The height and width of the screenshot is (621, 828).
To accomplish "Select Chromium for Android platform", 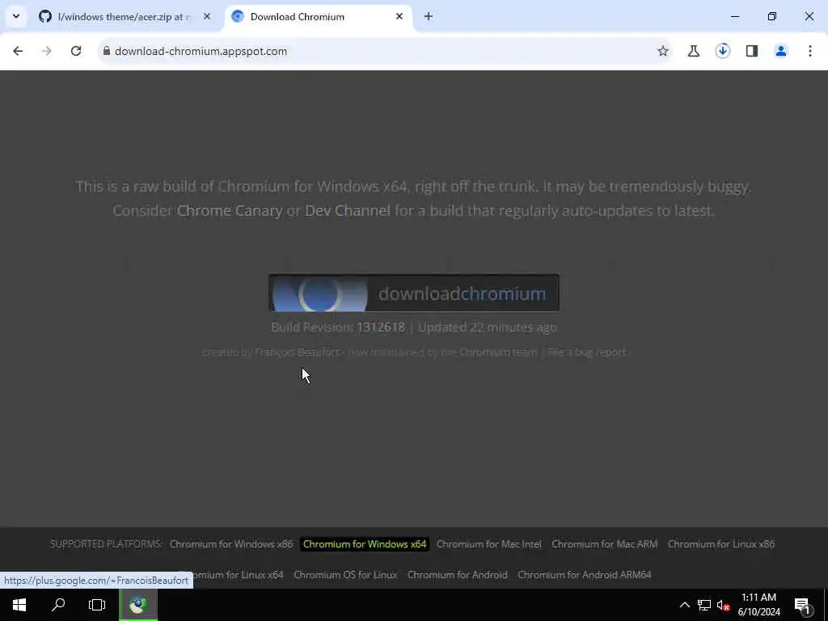I will pyautogui.click(x=458, y=575).
